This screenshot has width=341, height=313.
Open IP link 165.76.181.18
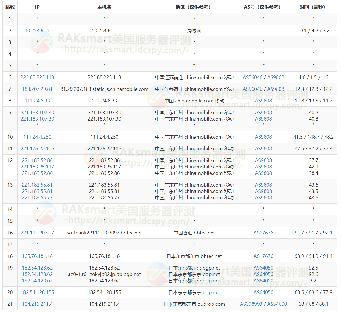(x=37, y=256)
